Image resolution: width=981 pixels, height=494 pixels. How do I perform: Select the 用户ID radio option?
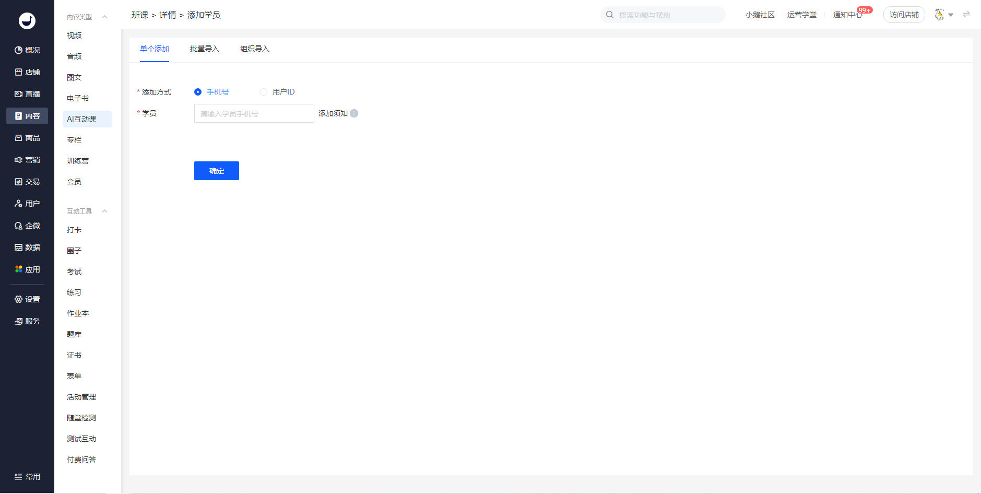tap(264, 92)
